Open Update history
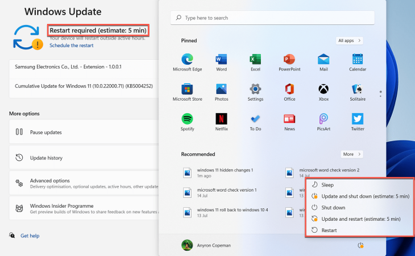This screenshot has width=415, height=256. click(x=84, y=158)
